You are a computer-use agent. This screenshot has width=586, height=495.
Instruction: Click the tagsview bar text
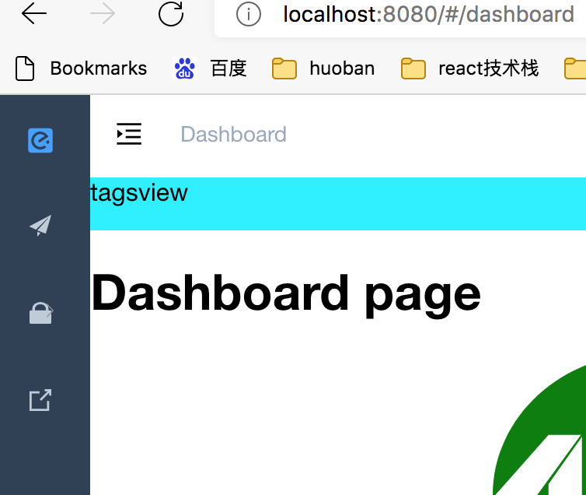coord(139,193)
